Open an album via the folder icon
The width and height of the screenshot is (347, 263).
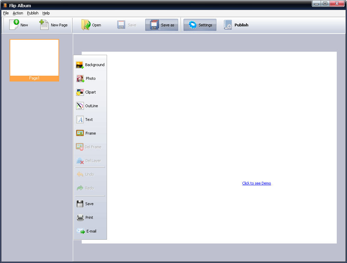[x=86, y=25]
